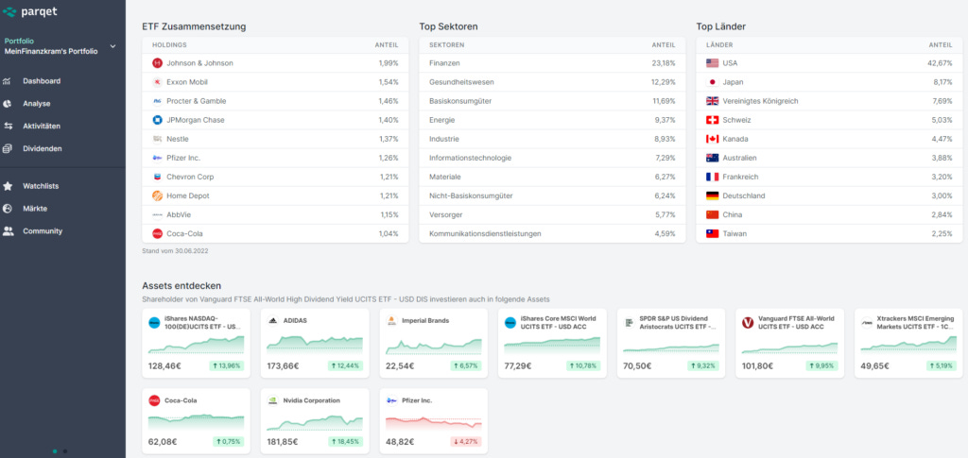
Task: Click the Exxon Mobil logo icon
Action: tap(157, 82)
